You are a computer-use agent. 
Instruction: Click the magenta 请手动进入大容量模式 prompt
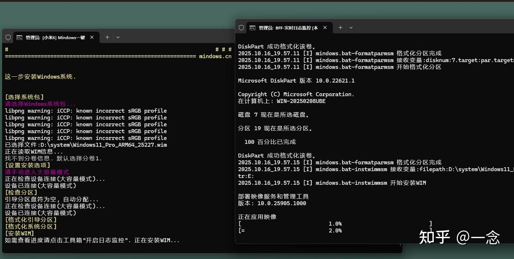coord(37,172)
